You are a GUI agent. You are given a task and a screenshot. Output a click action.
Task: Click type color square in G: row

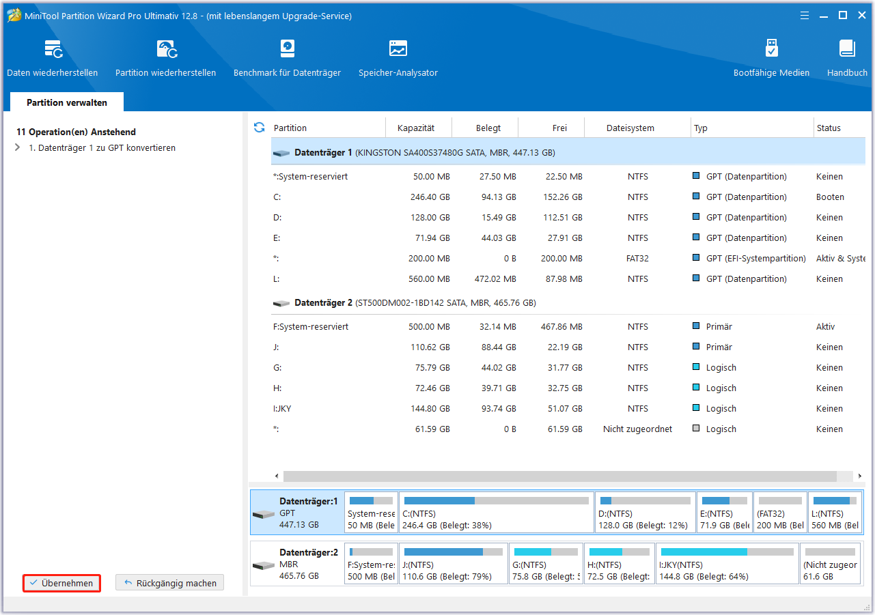pyautogui.click(x=696, y=367)
